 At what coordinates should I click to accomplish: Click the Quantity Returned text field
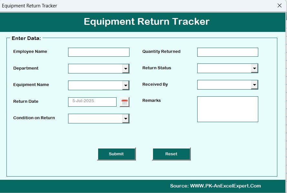pos(228,52)
